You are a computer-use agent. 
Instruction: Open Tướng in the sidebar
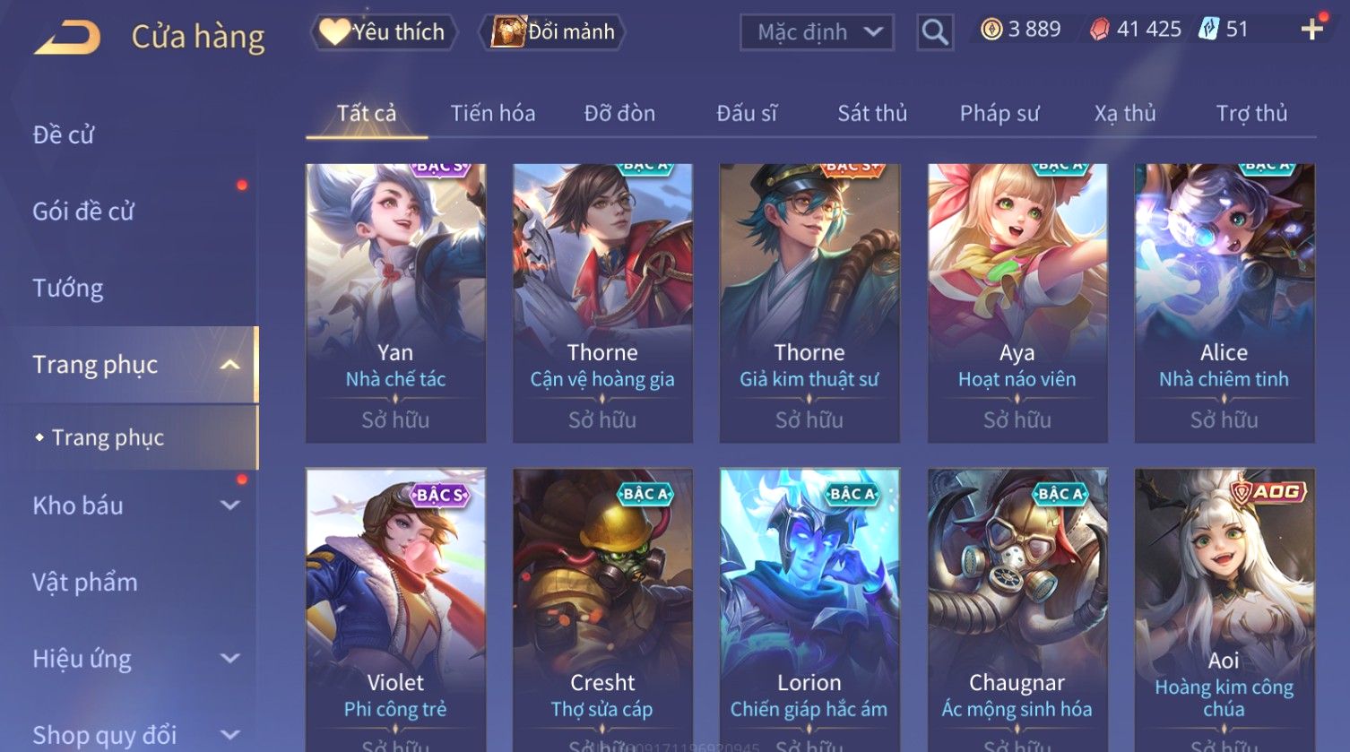click(68, 289)
